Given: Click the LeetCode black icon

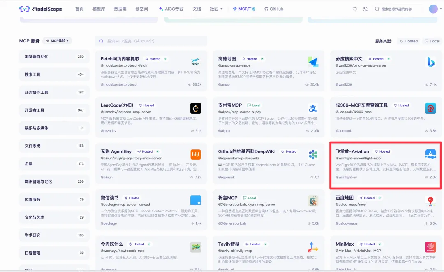Looking at the screenshot, I should click(195, 108).
